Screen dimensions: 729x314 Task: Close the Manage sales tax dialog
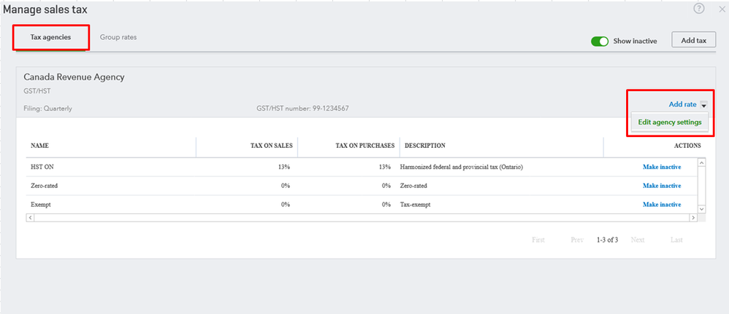click(x=721, y=9)
